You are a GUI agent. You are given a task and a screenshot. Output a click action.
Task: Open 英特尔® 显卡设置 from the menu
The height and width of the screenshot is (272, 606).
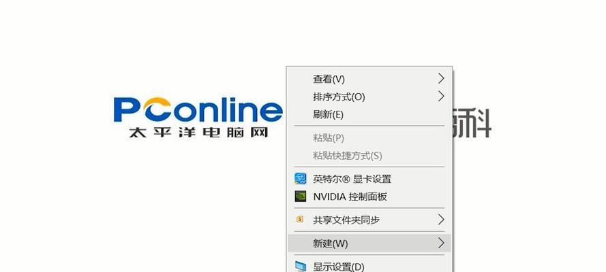(369, 179)
